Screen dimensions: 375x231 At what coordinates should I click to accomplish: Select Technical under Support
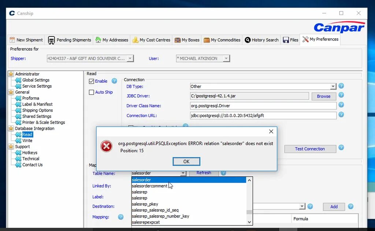click(31, 159)
